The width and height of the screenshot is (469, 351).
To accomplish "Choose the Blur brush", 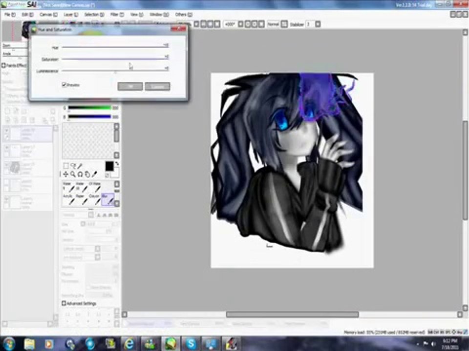I will 107,200.
